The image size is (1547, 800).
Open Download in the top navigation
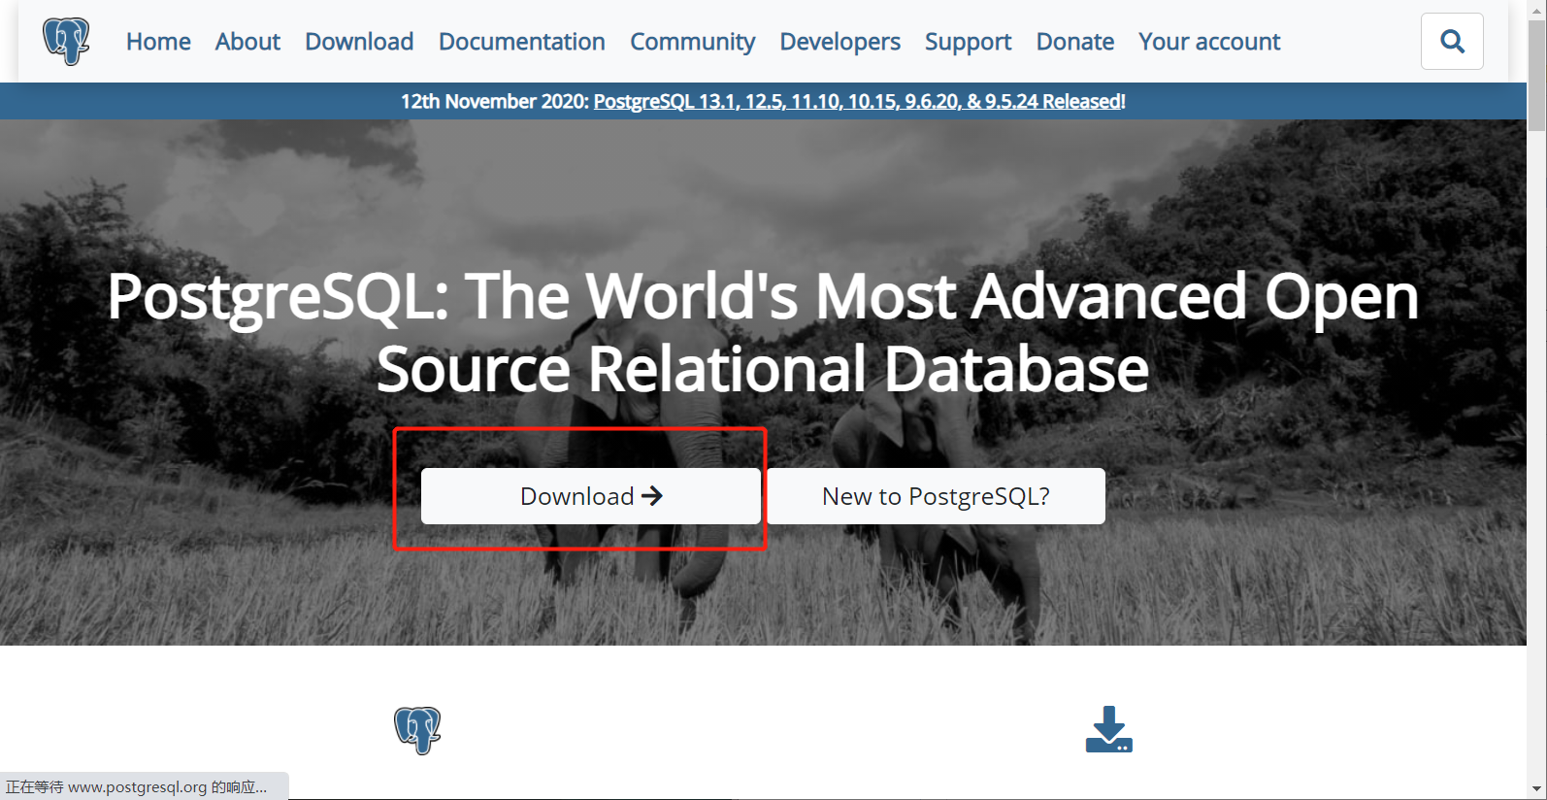point(359,42)
